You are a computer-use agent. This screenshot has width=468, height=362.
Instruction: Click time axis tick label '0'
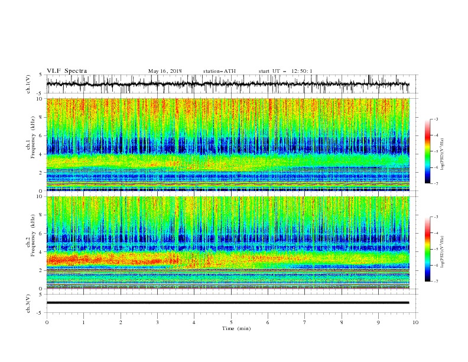pyautogui.click(x=47, y=322)
